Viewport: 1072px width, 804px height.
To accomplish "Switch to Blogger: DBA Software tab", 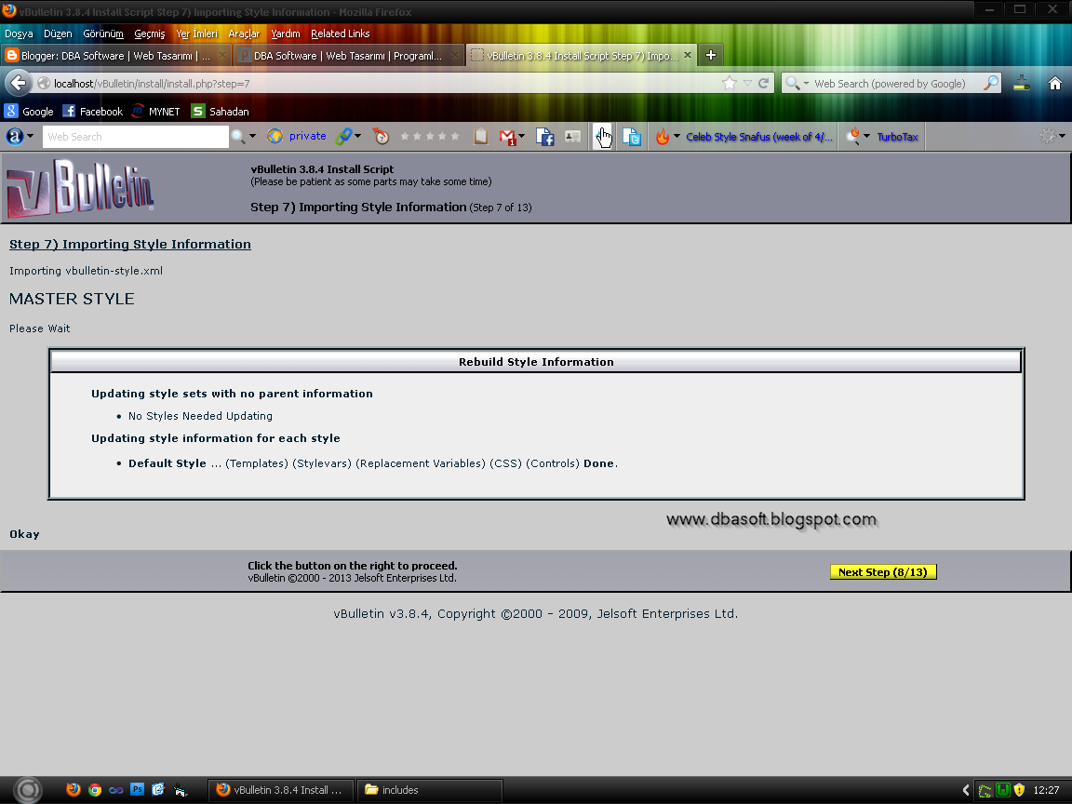I will click(115, 56).
